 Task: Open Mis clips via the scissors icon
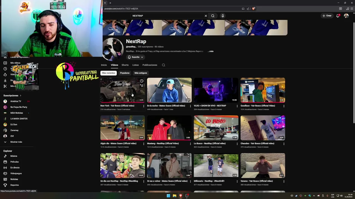pos(5,86)
